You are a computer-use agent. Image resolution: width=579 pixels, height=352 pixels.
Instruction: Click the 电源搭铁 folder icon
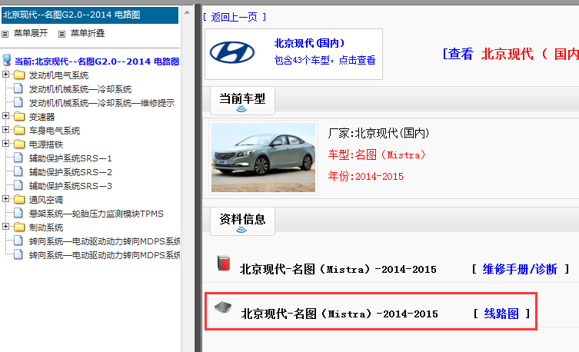point(19,144)
